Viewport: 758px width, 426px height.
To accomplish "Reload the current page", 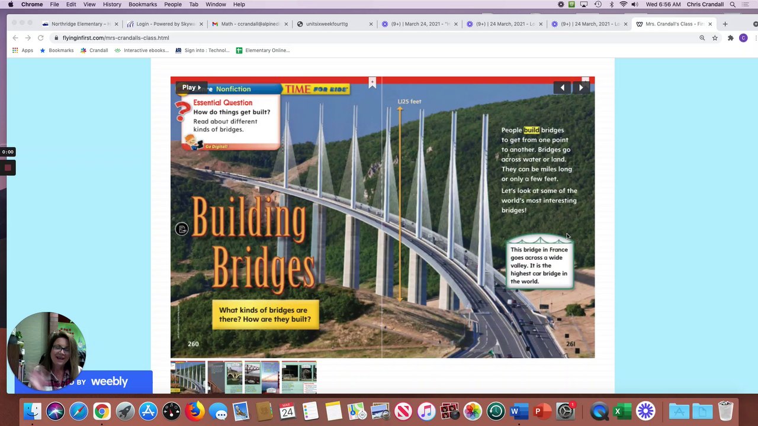I will click(40, 38).
